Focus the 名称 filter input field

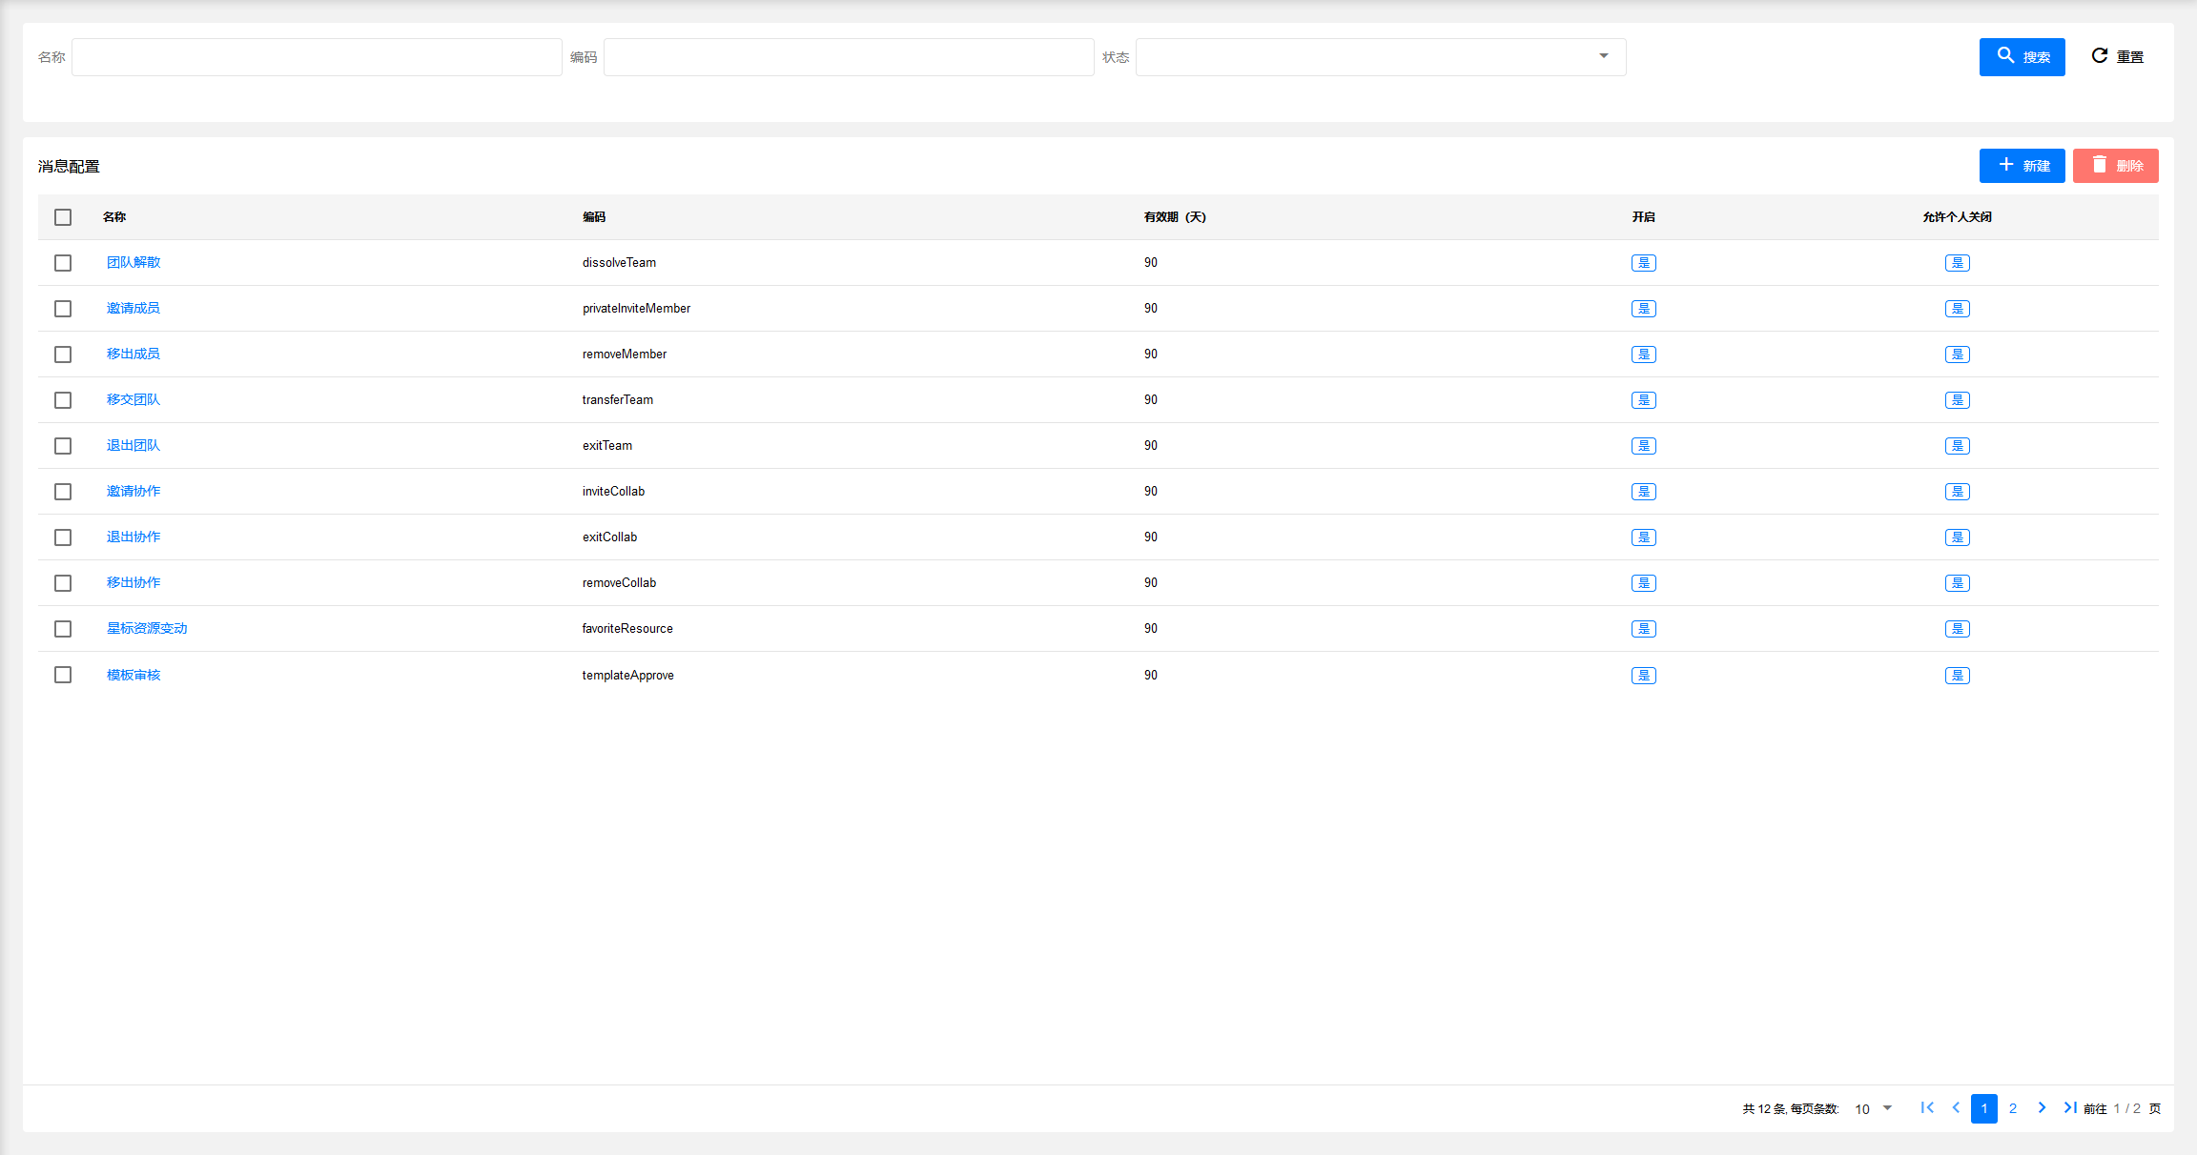coord(317,57)
